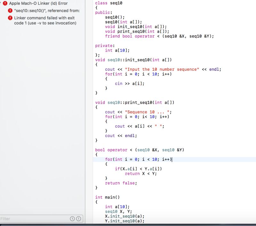Toggle the clock icon to show recent issues only
The height and width of the screenshot is (226, 256).
73,219
